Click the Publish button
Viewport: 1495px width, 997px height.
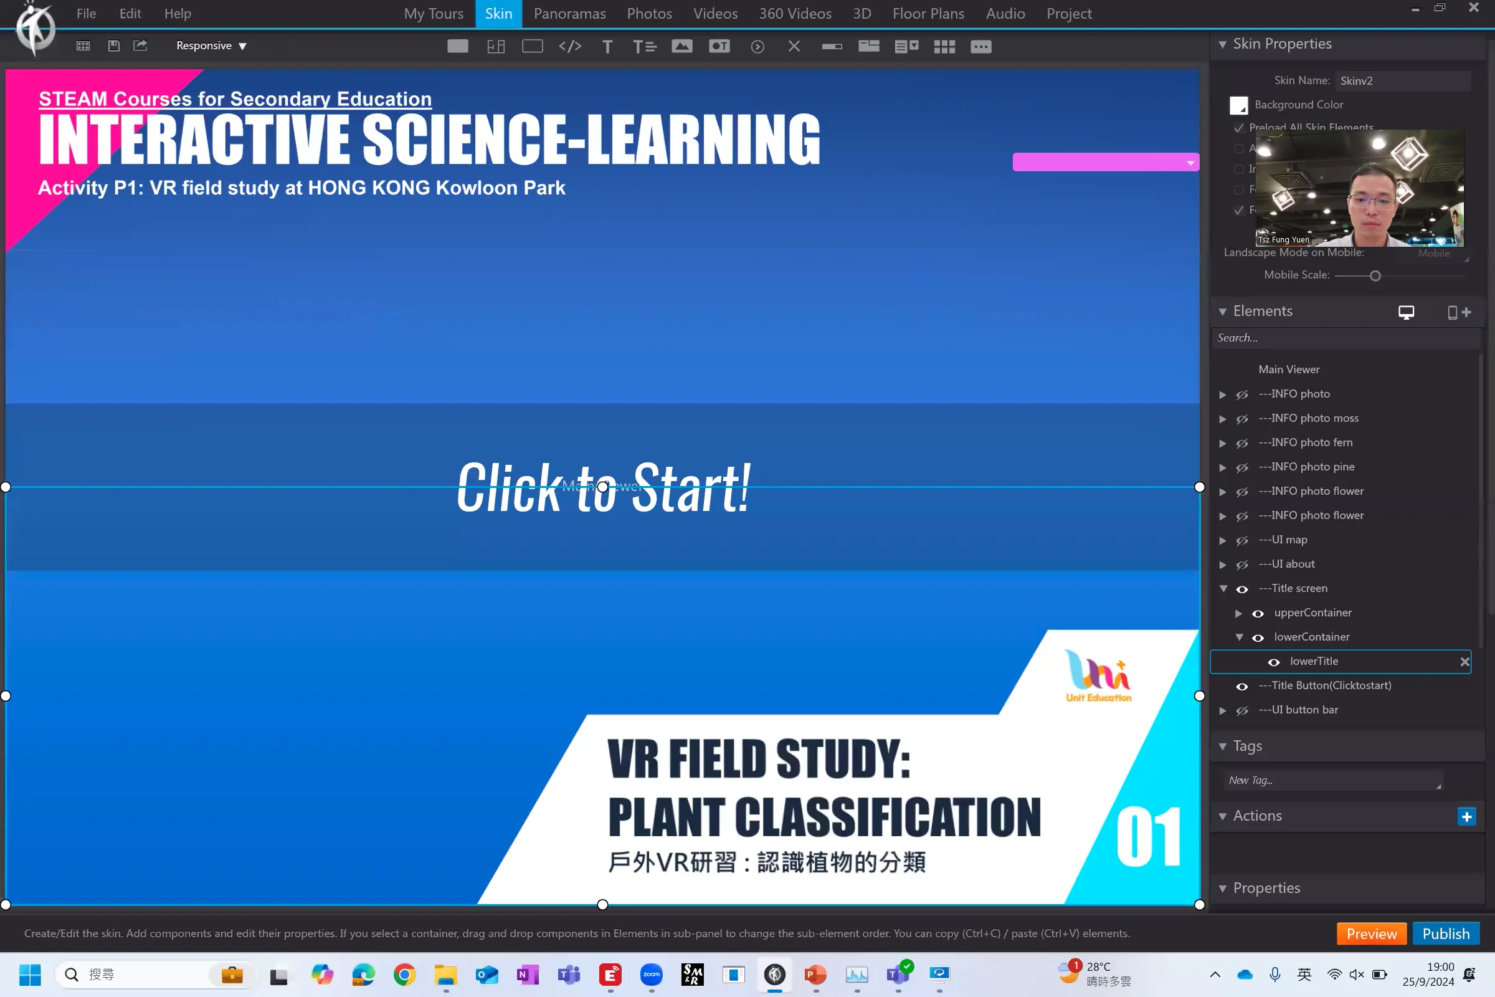(1446, 933)
